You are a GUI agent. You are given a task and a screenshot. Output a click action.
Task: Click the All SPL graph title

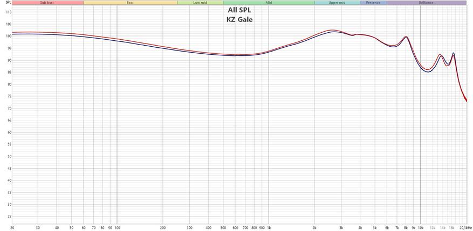239,11
